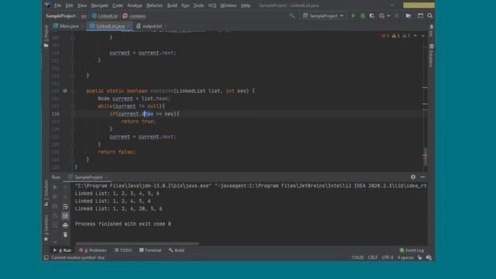Open the Tools menu

(x=198, y=5)
